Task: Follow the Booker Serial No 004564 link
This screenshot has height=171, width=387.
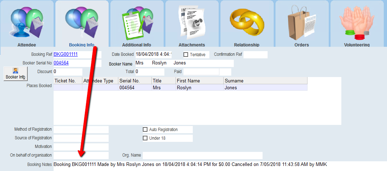Action: coord(61,63)
